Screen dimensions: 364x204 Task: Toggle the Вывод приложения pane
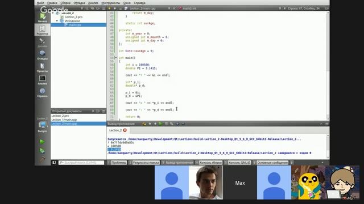[x=177, y=163]
